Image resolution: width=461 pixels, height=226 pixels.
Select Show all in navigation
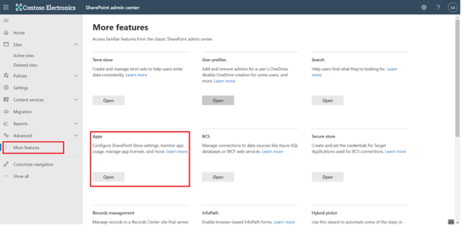click(21, 177)
